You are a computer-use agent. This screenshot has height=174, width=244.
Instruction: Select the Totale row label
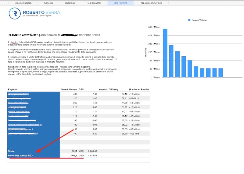pos(11,151)
